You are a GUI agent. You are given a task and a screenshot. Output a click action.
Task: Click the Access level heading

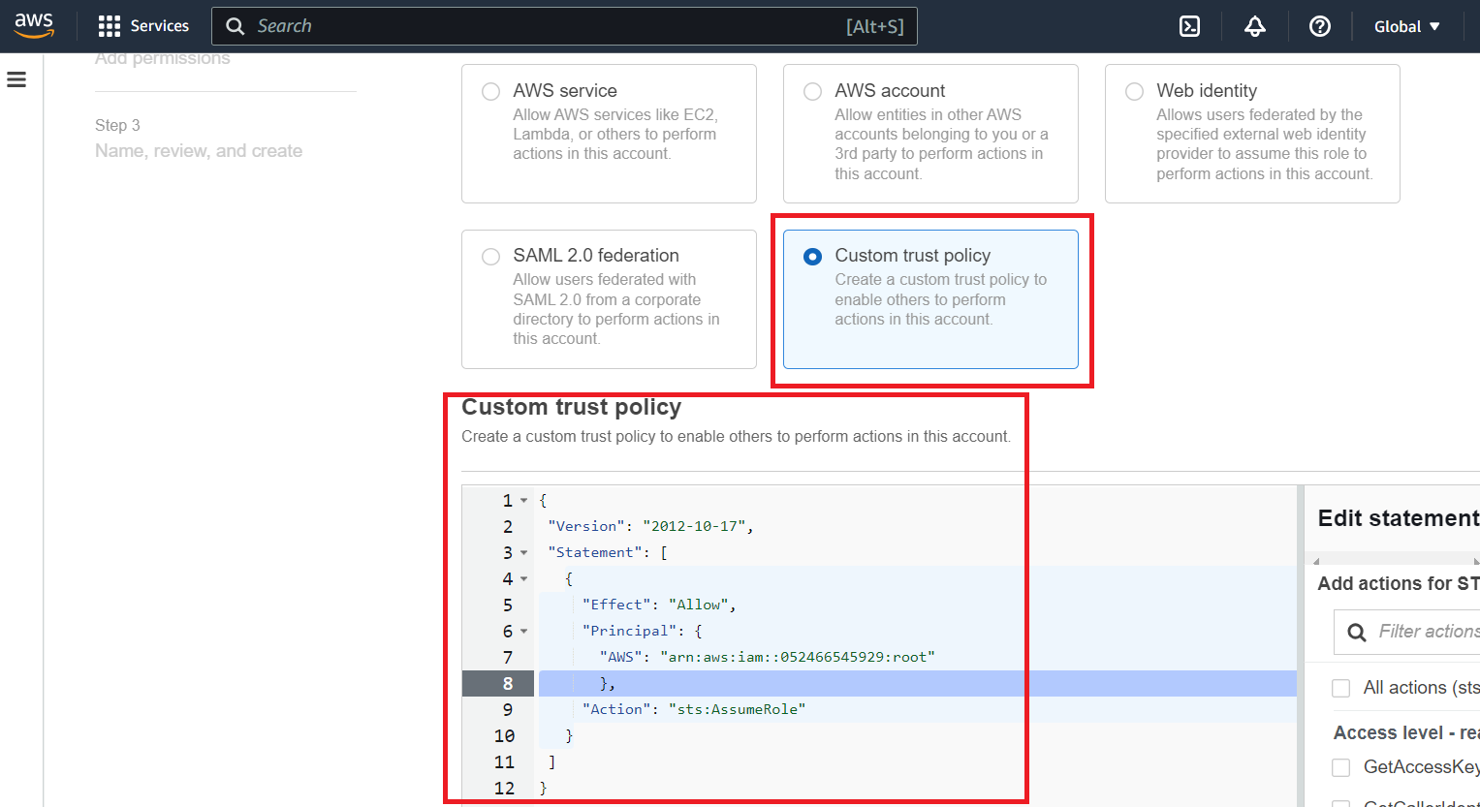1406,732
